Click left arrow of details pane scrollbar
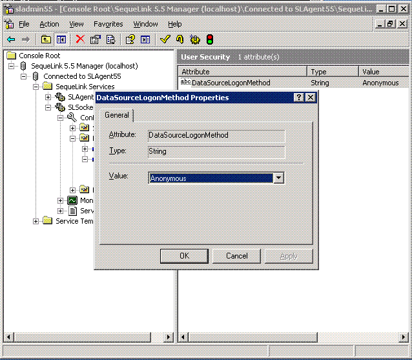This screenshot has height=360, width=412. pyautogui.click(x=183, y=337)
